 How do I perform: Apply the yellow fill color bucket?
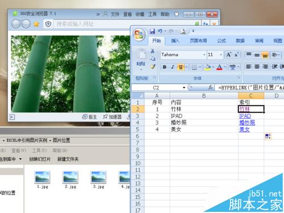[x=208, y=67]
